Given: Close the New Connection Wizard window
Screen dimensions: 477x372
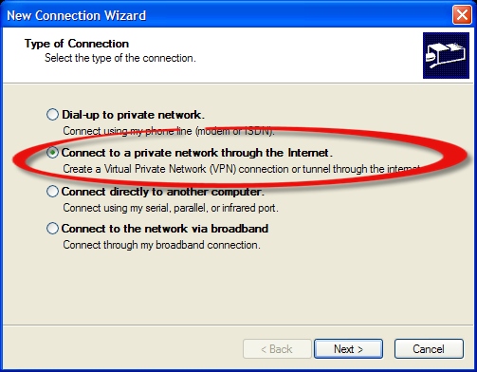Looking at the screenshot, I should click(462, 15).
